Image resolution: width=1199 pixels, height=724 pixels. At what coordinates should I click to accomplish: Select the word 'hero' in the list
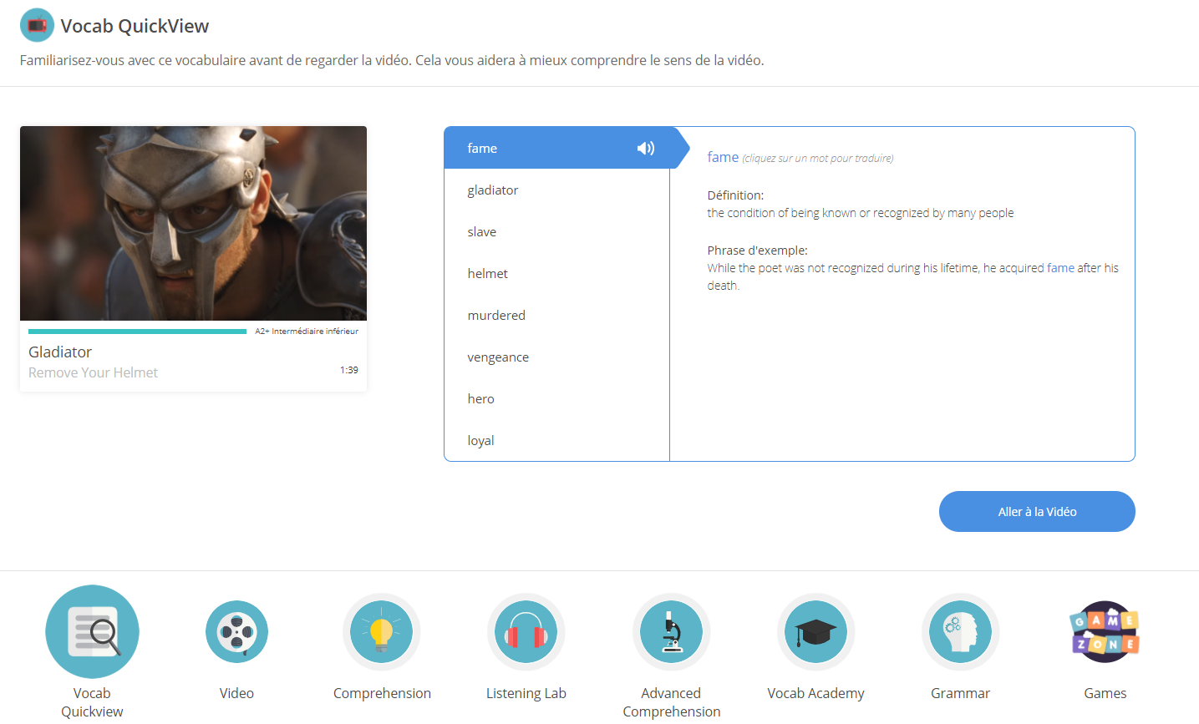(x=556, y=398)
